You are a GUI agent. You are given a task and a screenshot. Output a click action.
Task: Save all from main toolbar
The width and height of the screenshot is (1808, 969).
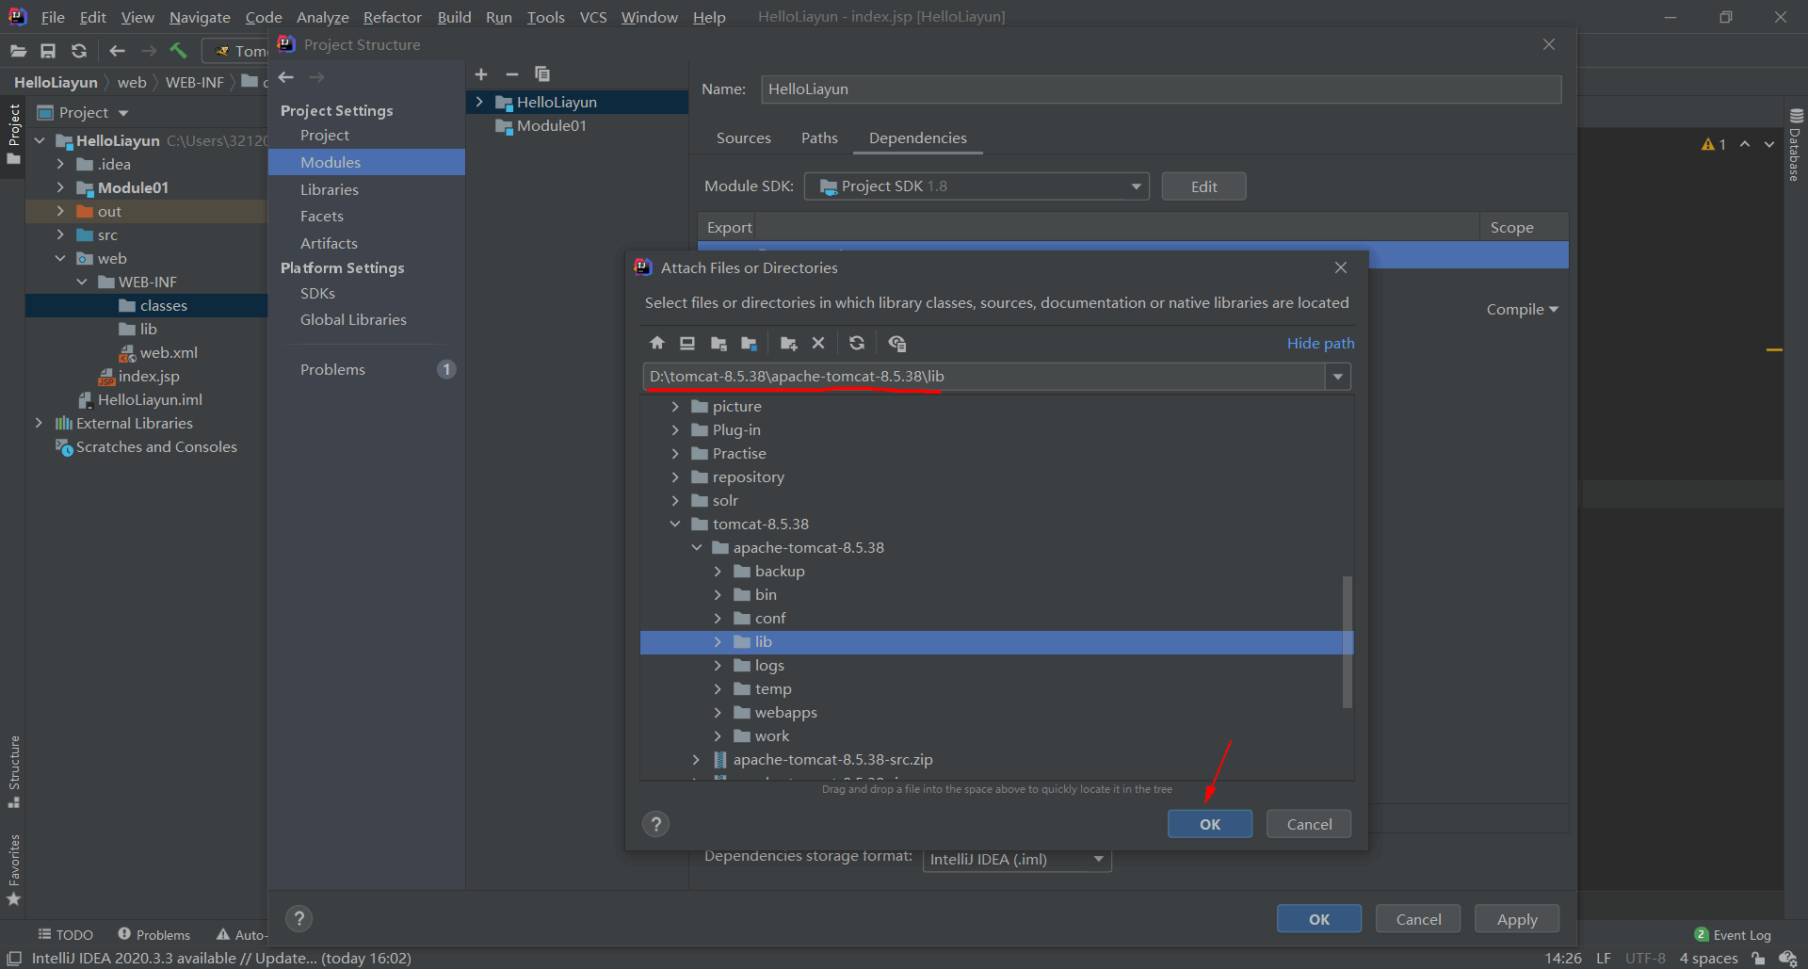click(48, 51)
